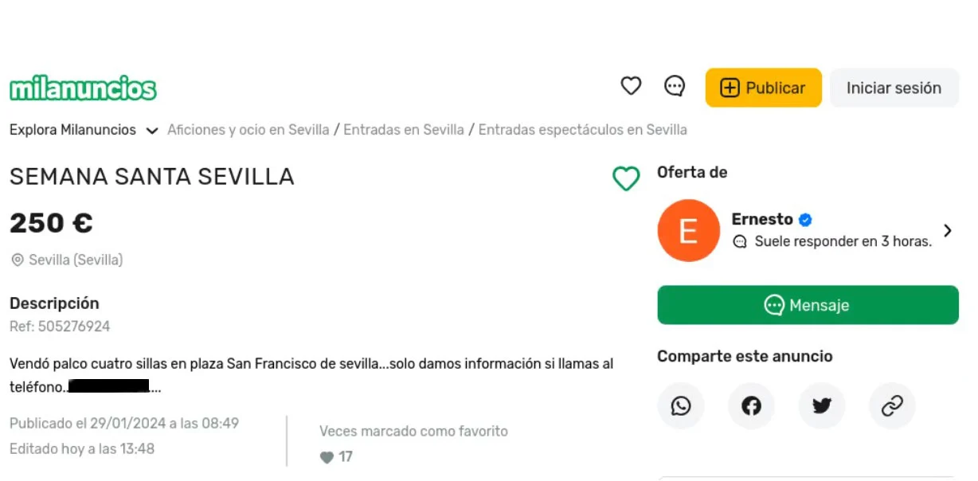Click the Publicar button
The image size is (978, 481).
[x=762, y=88]
